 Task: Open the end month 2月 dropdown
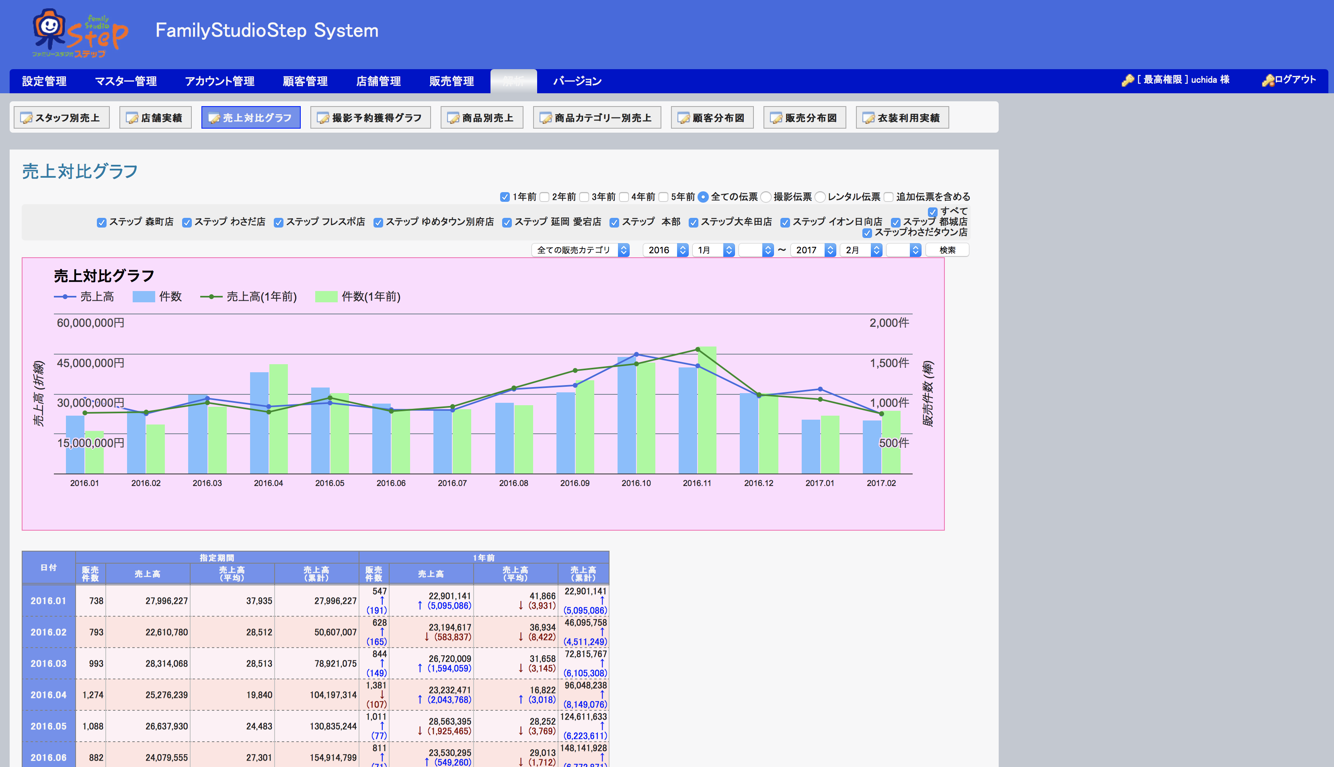tap(861, 250)
